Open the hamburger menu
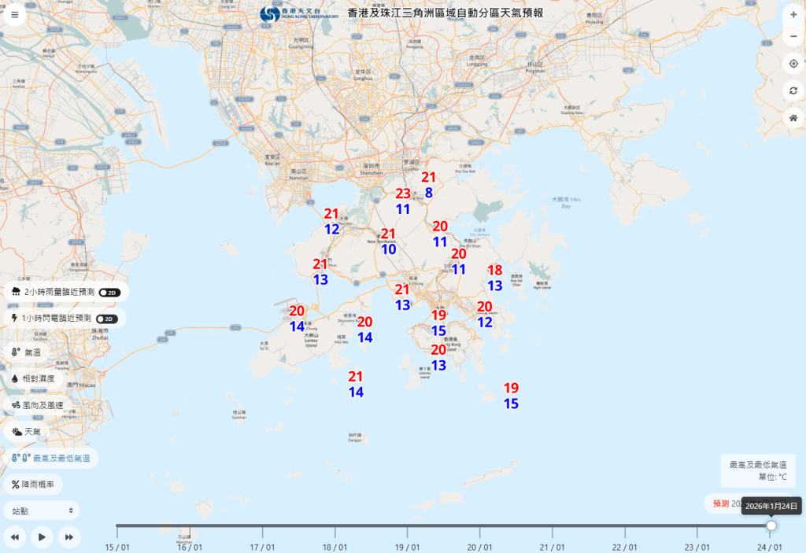The width and height of the screenshot is (806, 553). [14, 14]
